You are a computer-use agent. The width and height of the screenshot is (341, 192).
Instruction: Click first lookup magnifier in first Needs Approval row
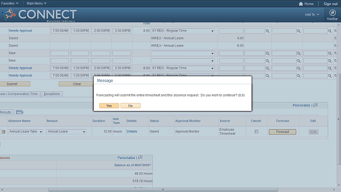[x=267, y=31]
